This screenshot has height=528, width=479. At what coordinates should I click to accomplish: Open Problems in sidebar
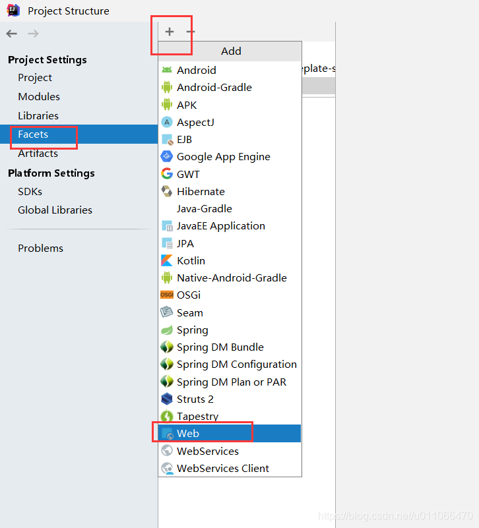[40, 248]
